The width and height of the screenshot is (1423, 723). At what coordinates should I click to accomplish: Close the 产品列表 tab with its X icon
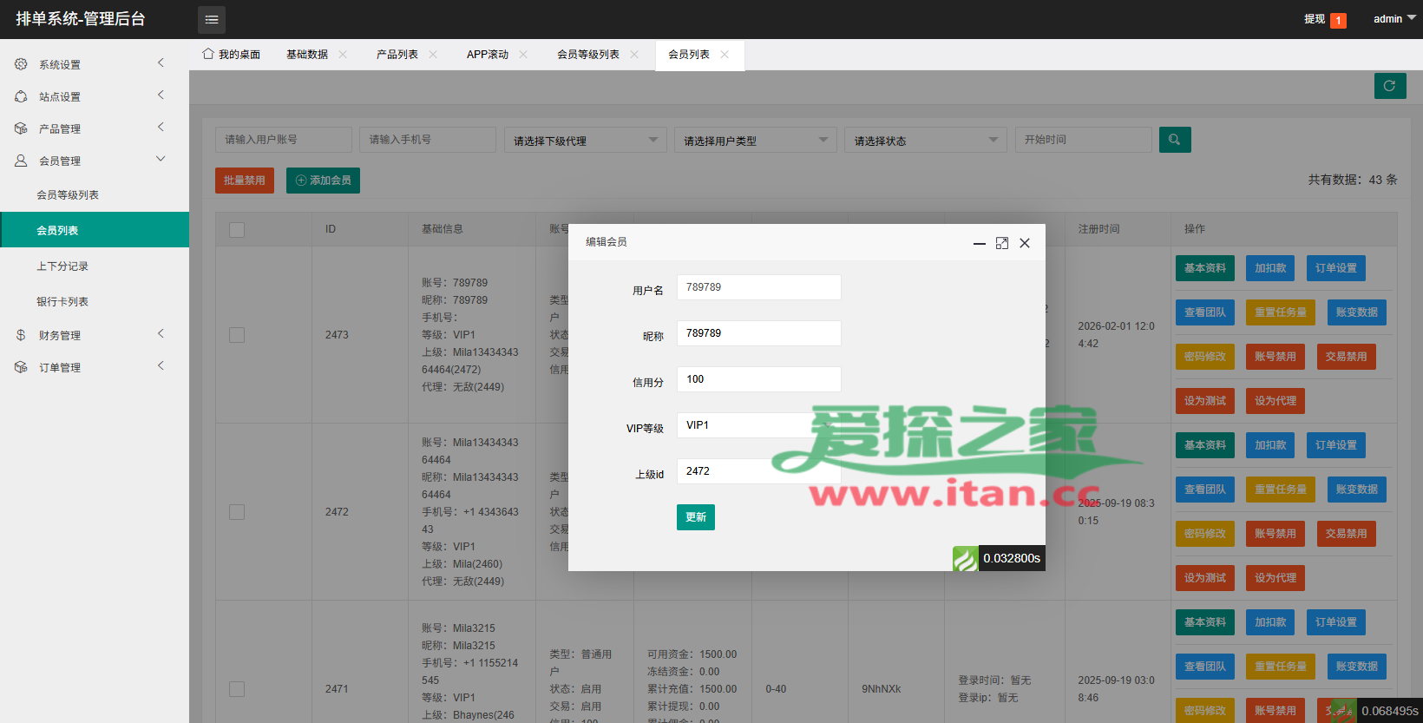pos(433,55)
